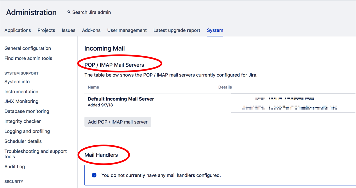Click the no mail handlers configured message
This screenshot has width=356, height=188.
pos(161,175)
